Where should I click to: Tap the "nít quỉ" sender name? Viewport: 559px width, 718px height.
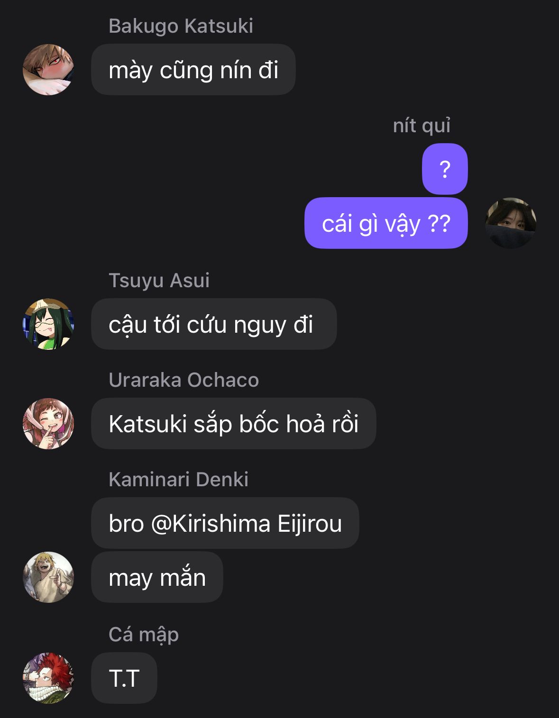point(422,126)
